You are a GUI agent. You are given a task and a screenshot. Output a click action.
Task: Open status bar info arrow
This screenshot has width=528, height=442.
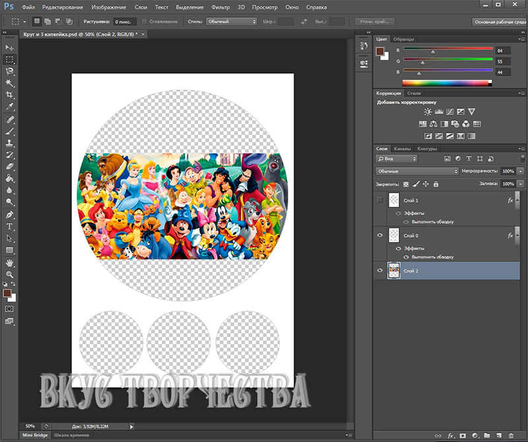pyautogui.click(x=131, y=427)
